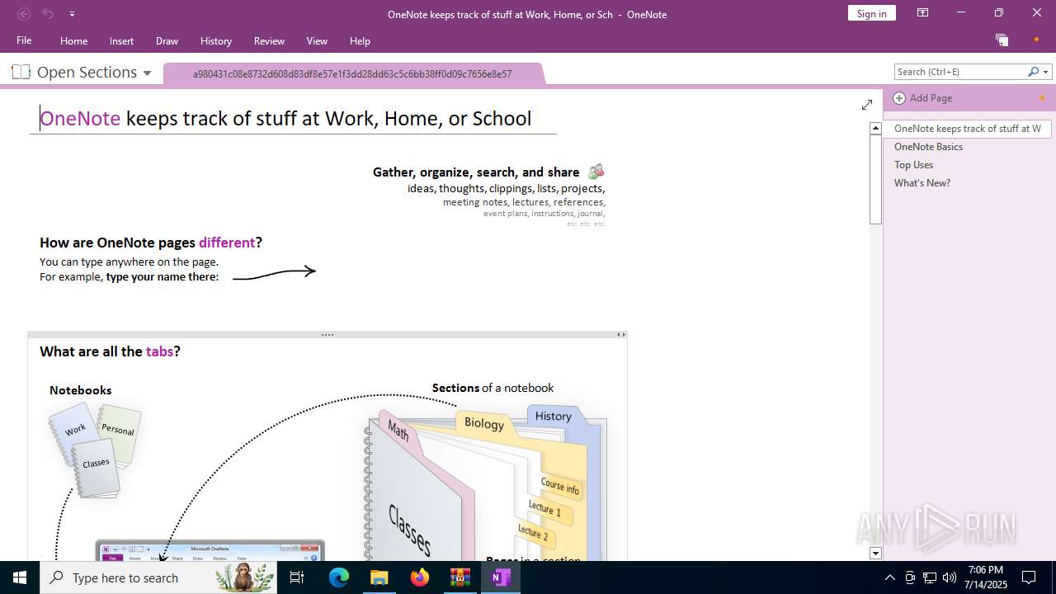The height and width of the screenshot is (594, 1056).
Task: Click 'type your name there:' text
Action: (163, 277)
